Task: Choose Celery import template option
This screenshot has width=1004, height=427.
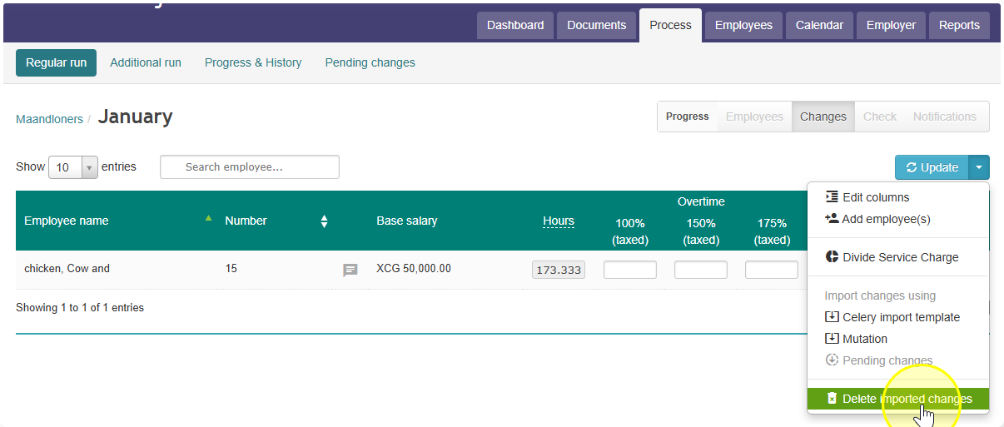Action: pyautogui.click(x=892, y=317)
